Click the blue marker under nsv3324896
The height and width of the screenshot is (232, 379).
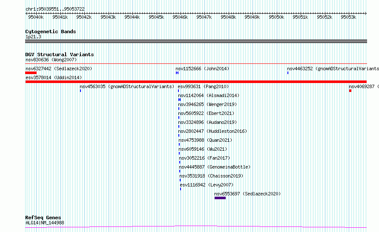179,126
